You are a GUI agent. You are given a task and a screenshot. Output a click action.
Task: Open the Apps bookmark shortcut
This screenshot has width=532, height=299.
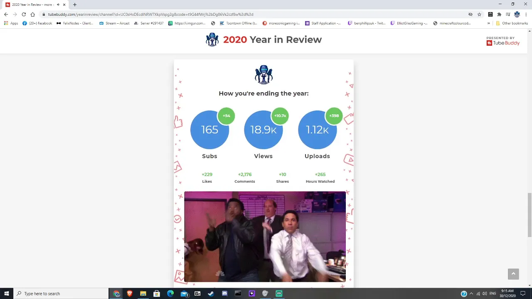(11, 23)
